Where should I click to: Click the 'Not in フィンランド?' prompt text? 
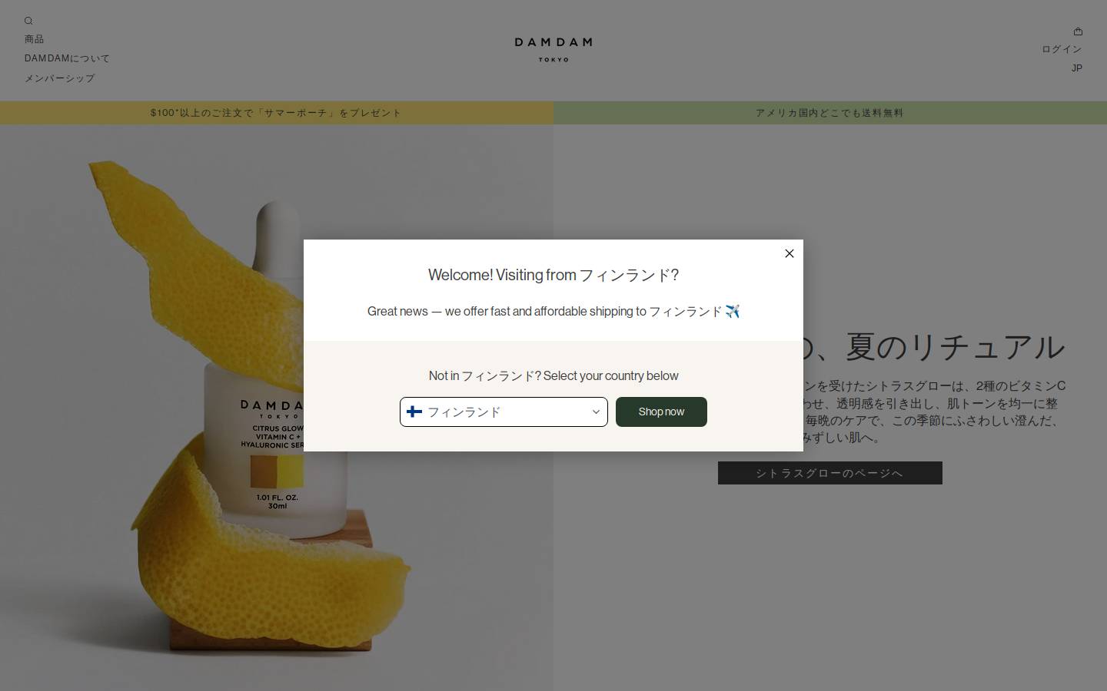click(x=553, y=375)
